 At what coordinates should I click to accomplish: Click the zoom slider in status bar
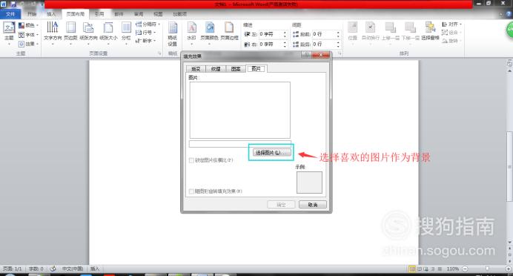pos(487,269)
